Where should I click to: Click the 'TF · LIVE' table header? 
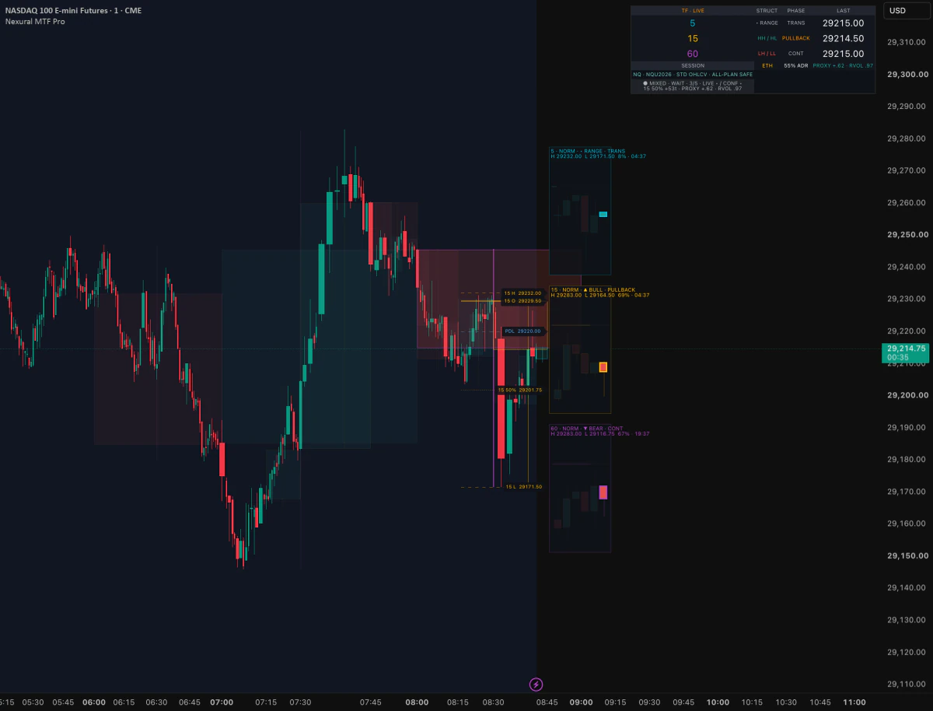coord(693,10)
